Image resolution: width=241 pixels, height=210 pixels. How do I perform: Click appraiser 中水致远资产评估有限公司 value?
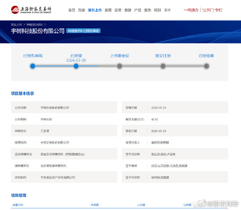(x=58, y=178)
